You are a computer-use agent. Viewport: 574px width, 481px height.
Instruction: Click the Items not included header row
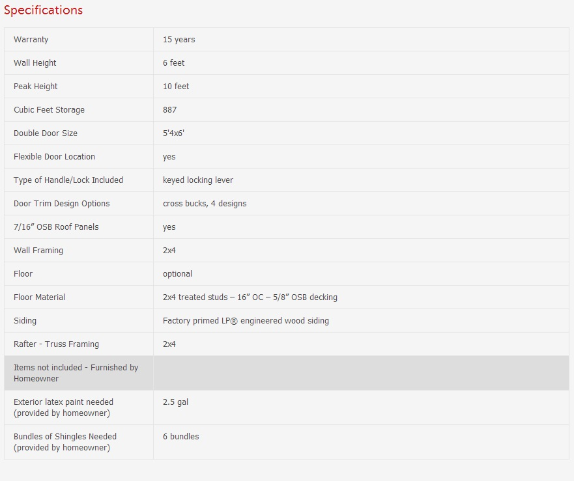click(76, 373)
